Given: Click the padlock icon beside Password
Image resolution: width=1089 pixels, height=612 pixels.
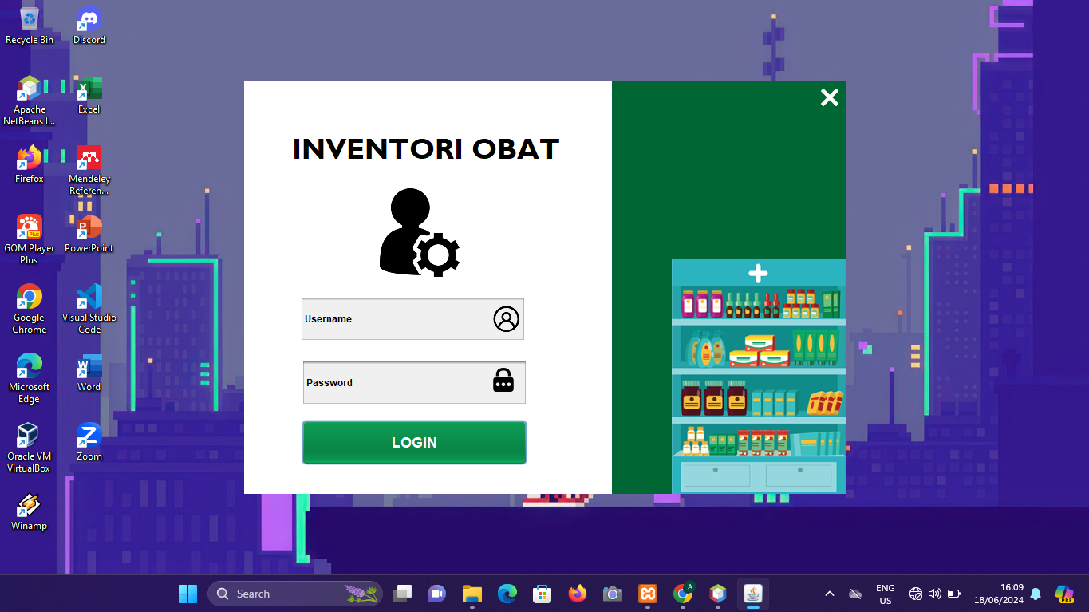Looking at the screenshot, I should tap(503, 381).
